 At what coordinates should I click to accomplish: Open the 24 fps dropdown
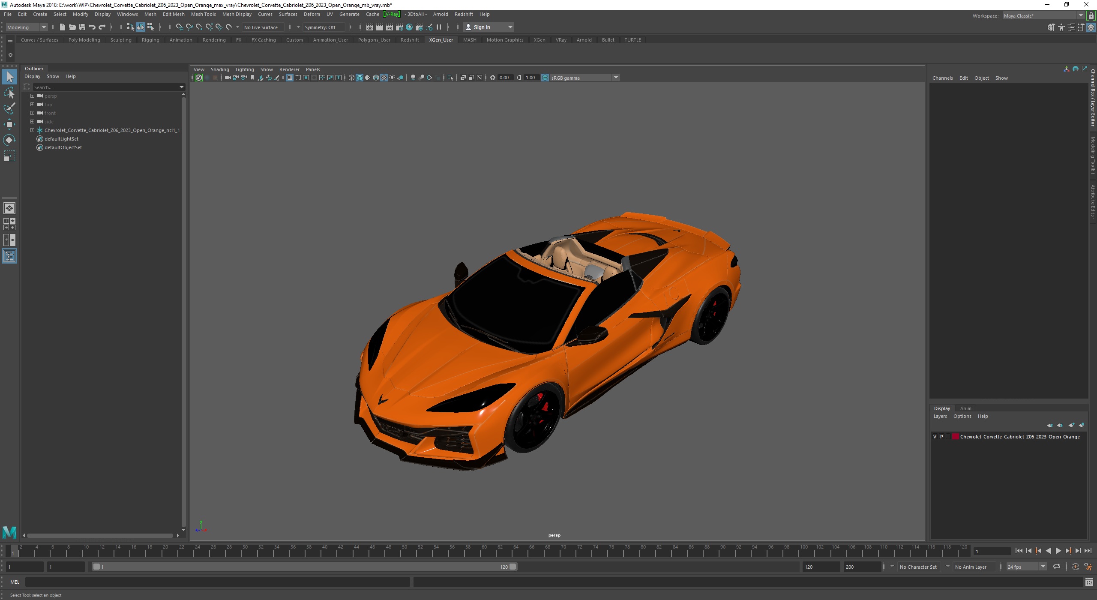click(x=1026, y=567)
